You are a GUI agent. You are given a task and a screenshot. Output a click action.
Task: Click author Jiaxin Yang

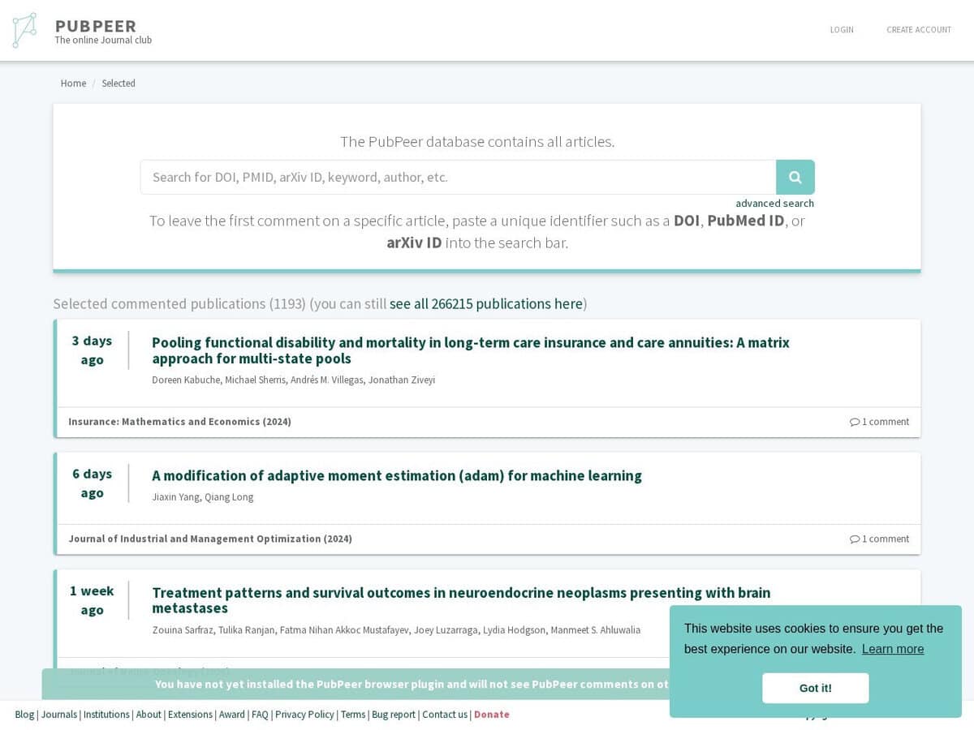point(175,497)
